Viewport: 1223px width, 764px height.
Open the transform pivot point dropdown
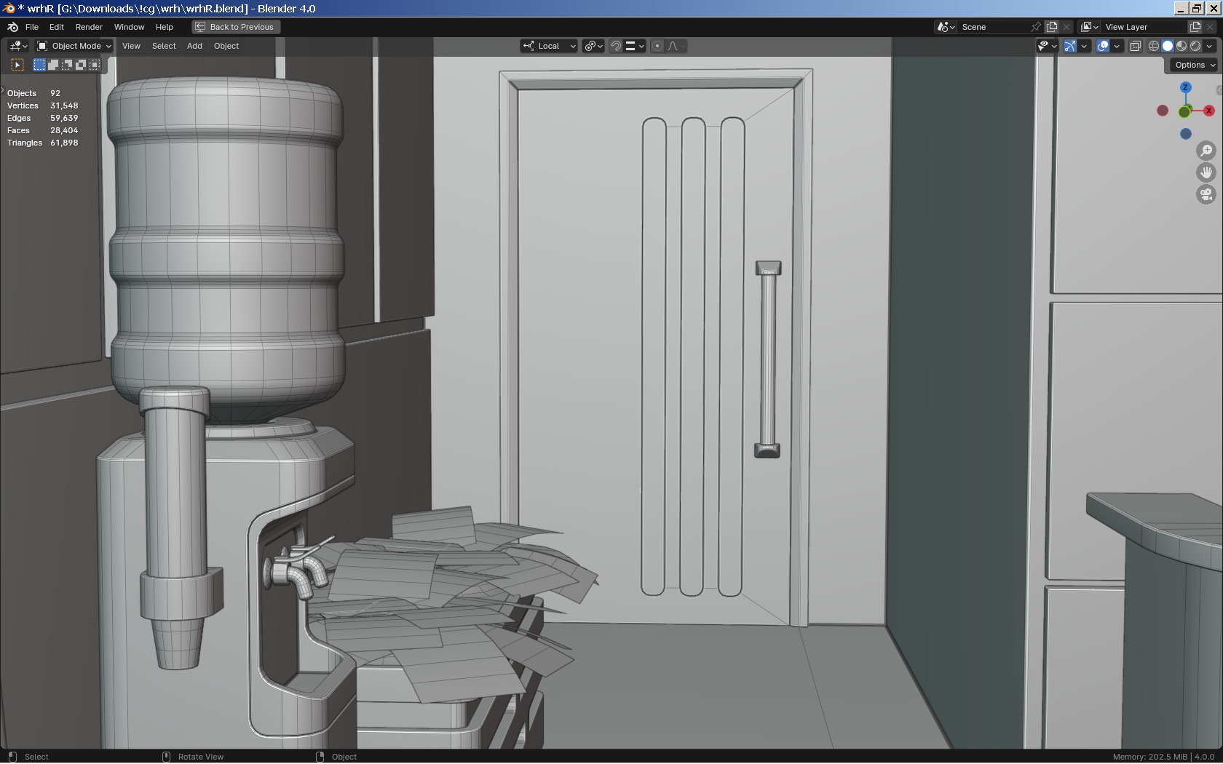click(x=593, y=46)
